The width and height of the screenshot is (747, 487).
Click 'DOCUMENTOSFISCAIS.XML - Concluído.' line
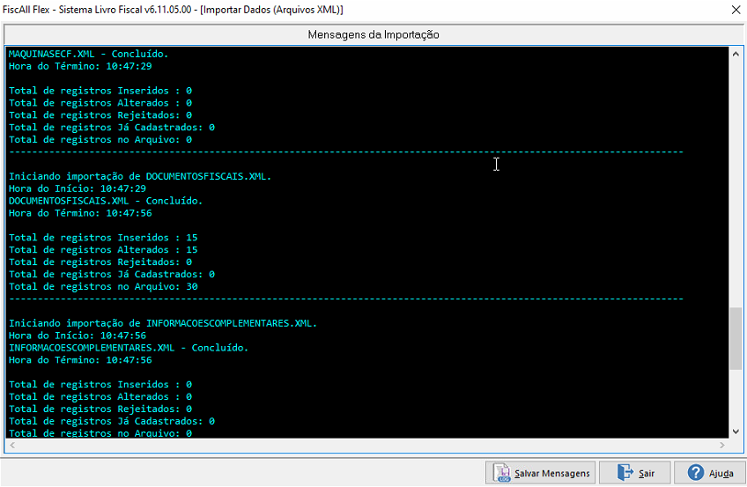click(106, 201)
